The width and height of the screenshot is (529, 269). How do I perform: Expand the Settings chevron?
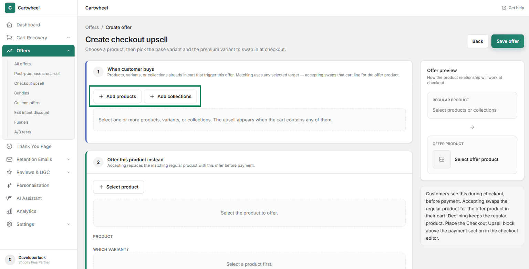tap(68, 224)
